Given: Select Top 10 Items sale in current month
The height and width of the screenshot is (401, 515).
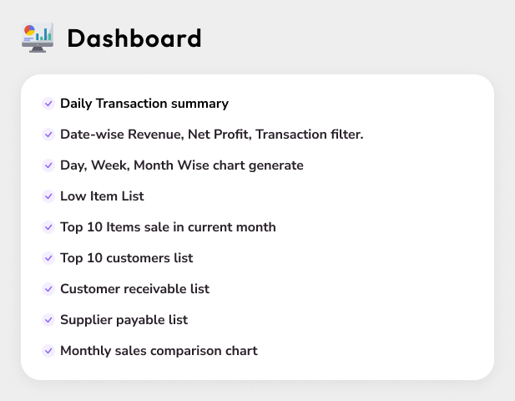Looking at the screenshot, I should [168, 227].
